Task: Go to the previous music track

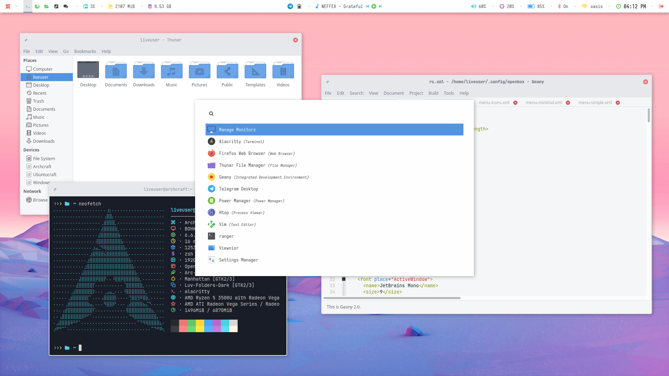Action: pyautogui.click(x=367, y=6)
